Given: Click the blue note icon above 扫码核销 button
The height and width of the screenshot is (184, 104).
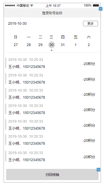Looking at the screenshot, I should click(x=98, y=170).
